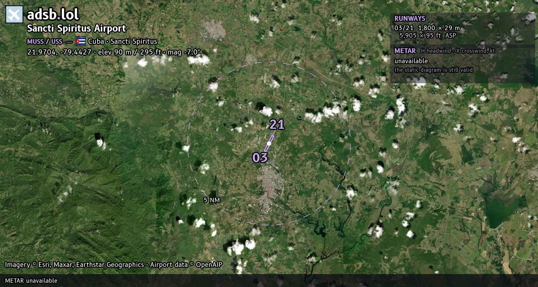Click the adsb.lol site title
This screenshot has height=287, width=538.
click(x=53, y=14)
